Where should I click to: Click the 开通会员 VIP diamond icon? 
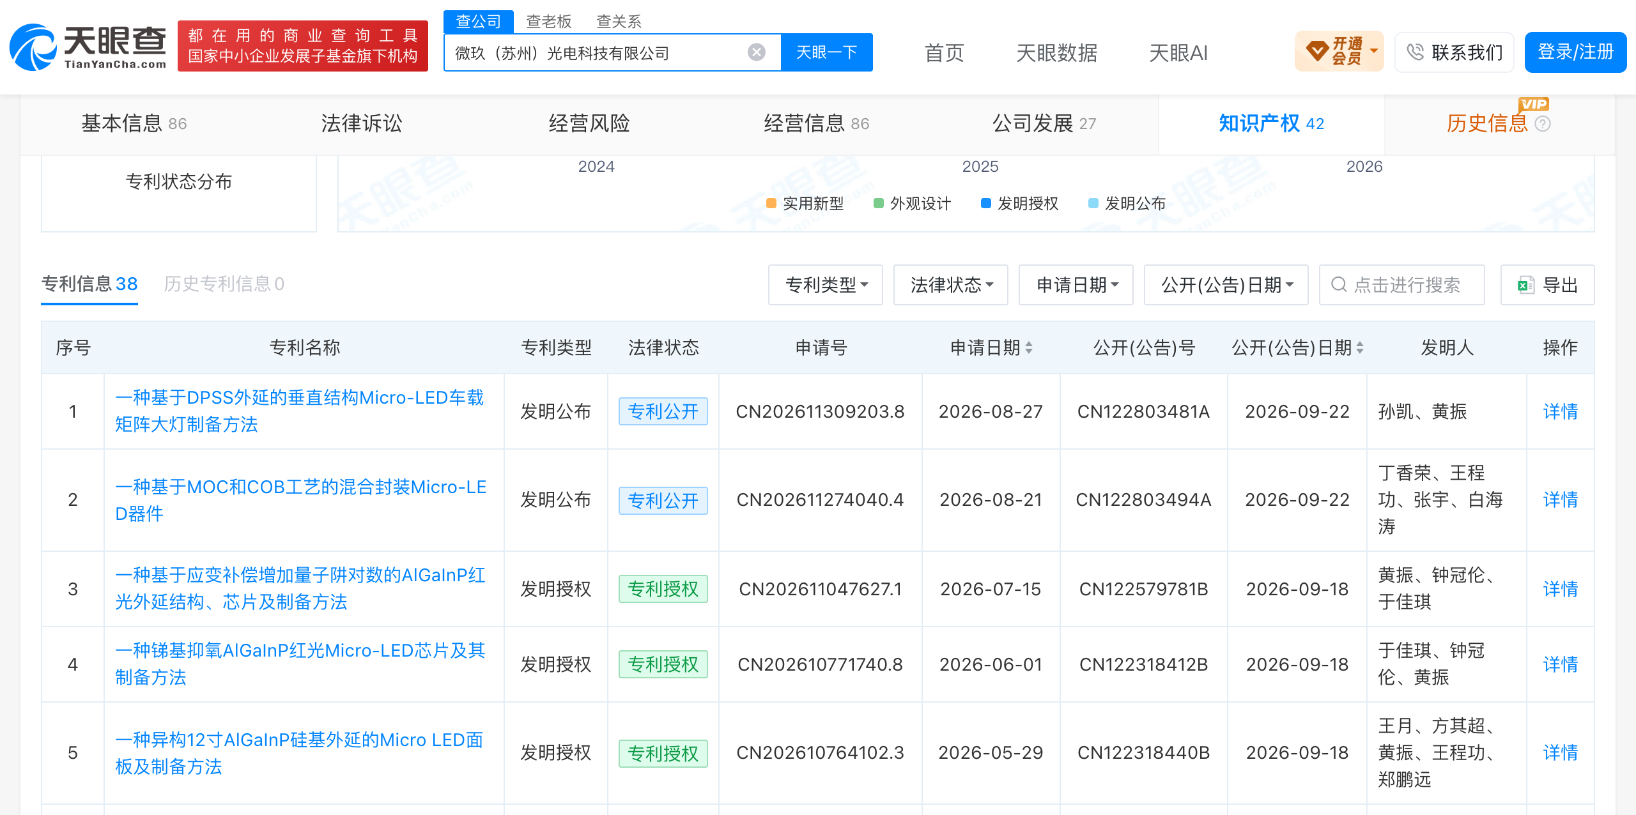[x=1317, y=51]
